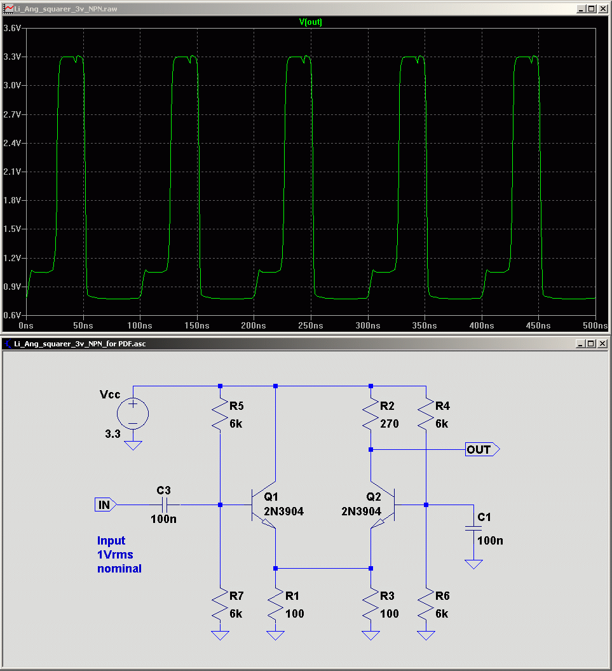Click the R2 reference label
Viewport: 612px width, 671px height.
(387, 405)
